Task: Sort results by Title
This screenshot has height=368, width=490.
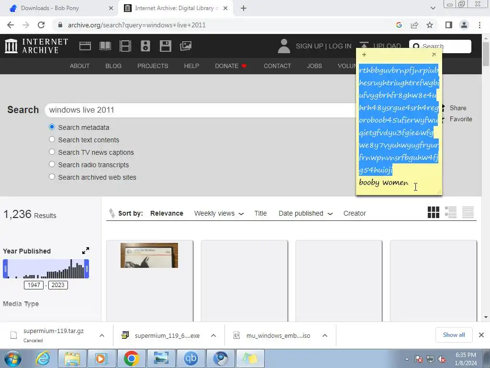Action: (x=260, y=213)
